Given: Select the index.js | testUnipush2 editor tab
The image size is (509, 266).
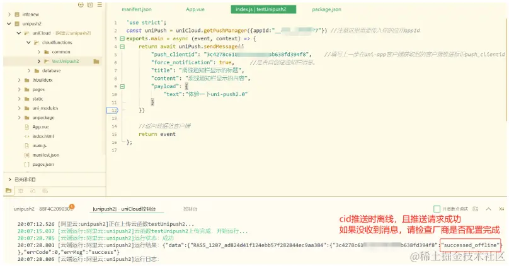Looking at the screenshot, I should coord(263,9).
